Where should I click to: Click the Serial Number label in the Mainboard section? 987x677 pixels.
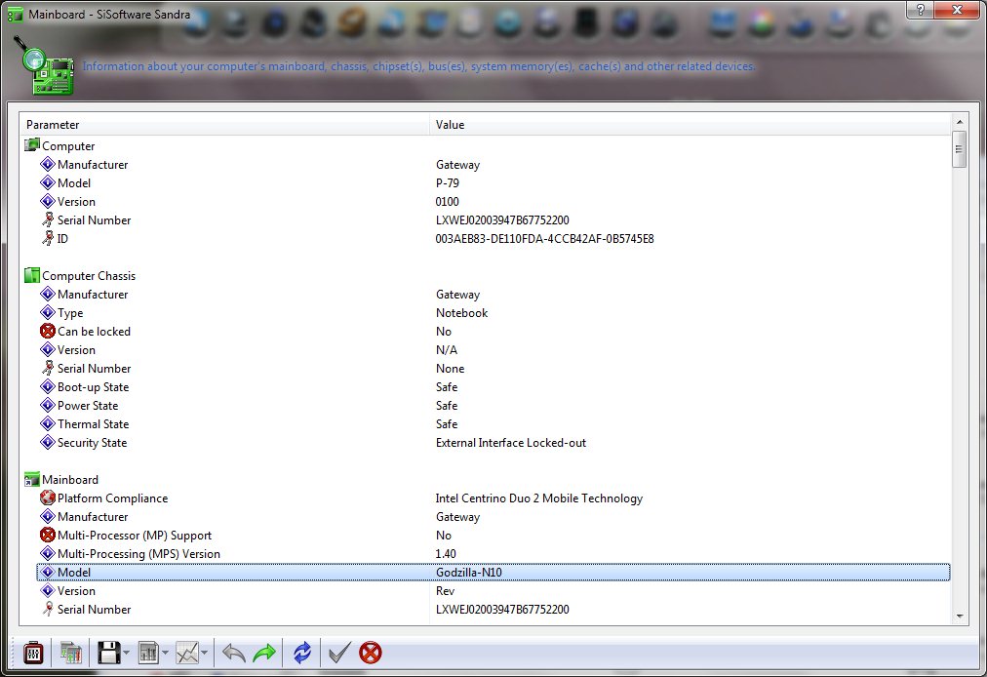coord(94,610)
